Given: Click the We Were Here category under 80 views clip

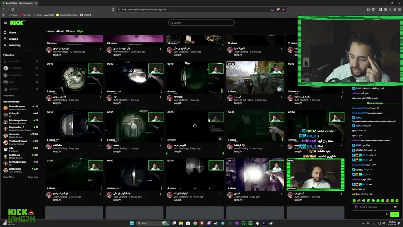Looking at the screenshot, I should coord(61,52).
